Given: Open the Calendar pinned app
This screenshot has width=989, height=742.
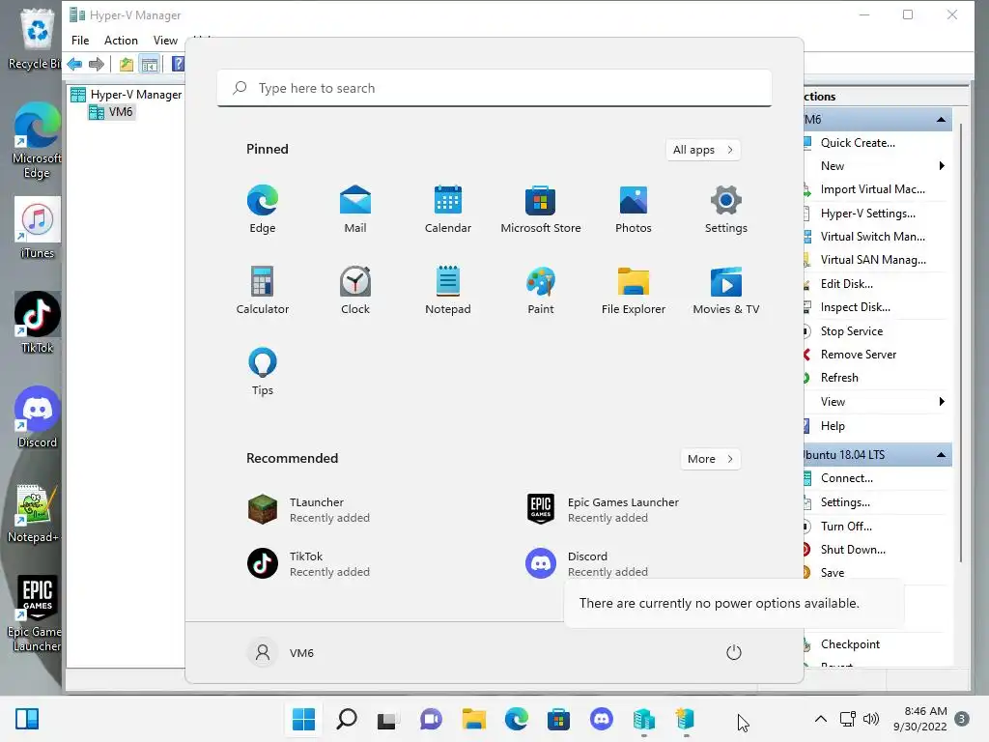Looking at the screenshot, I should coord(448,210).
